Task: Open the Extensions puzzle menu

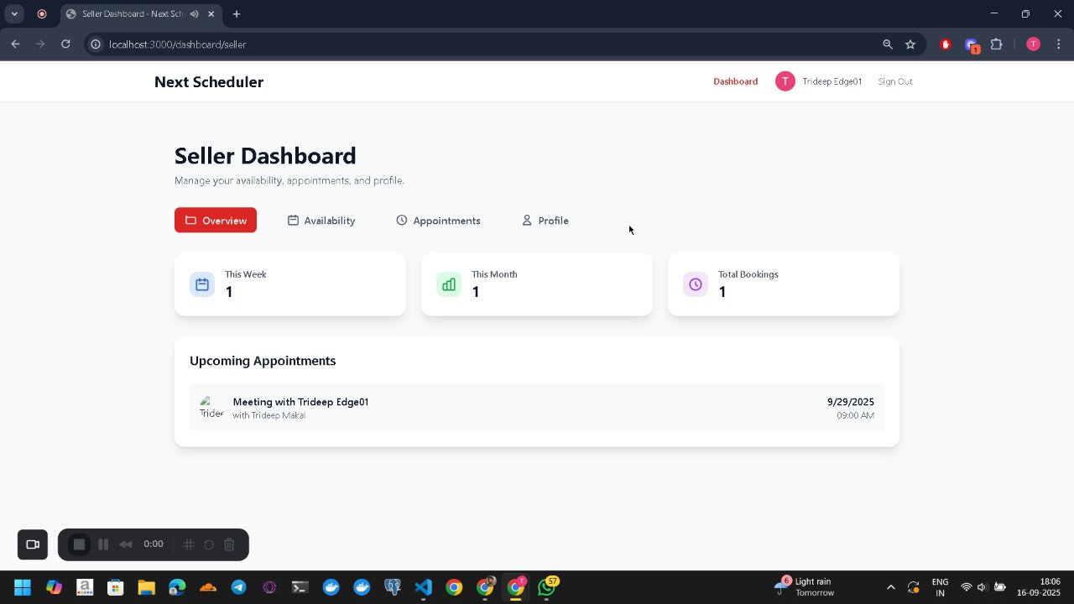Action: tap(997, 44)
